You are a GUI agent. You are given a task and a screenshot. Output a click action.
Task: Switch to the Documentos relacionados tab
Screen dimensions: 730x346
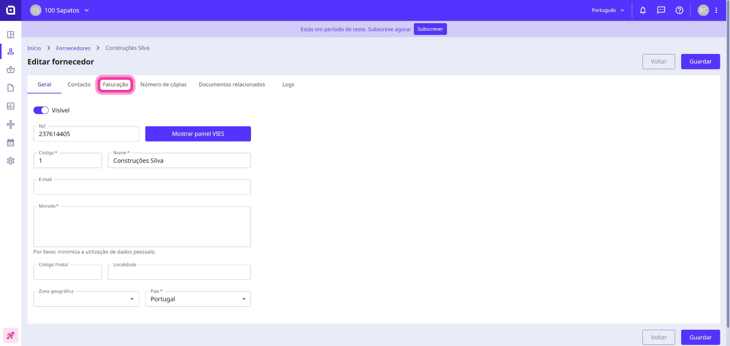point(232,84)
